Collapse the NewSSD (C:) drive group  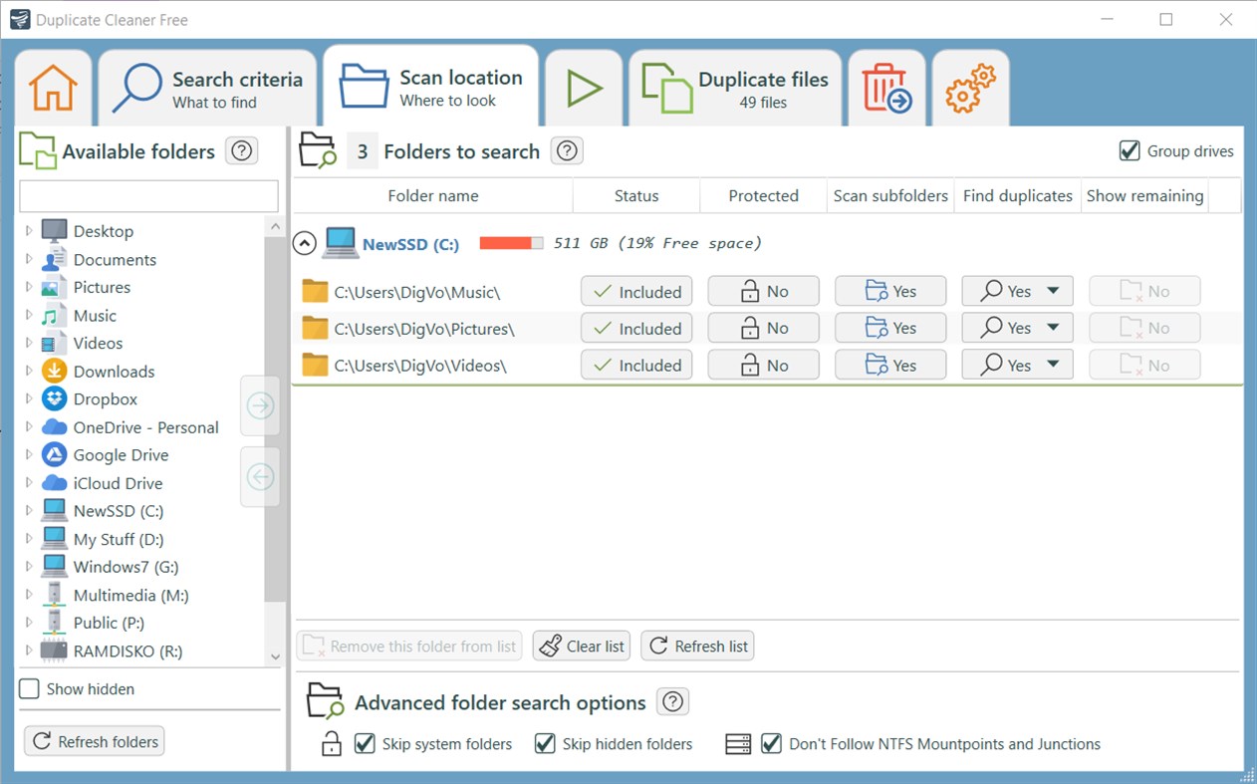click(x=304, y=242)
